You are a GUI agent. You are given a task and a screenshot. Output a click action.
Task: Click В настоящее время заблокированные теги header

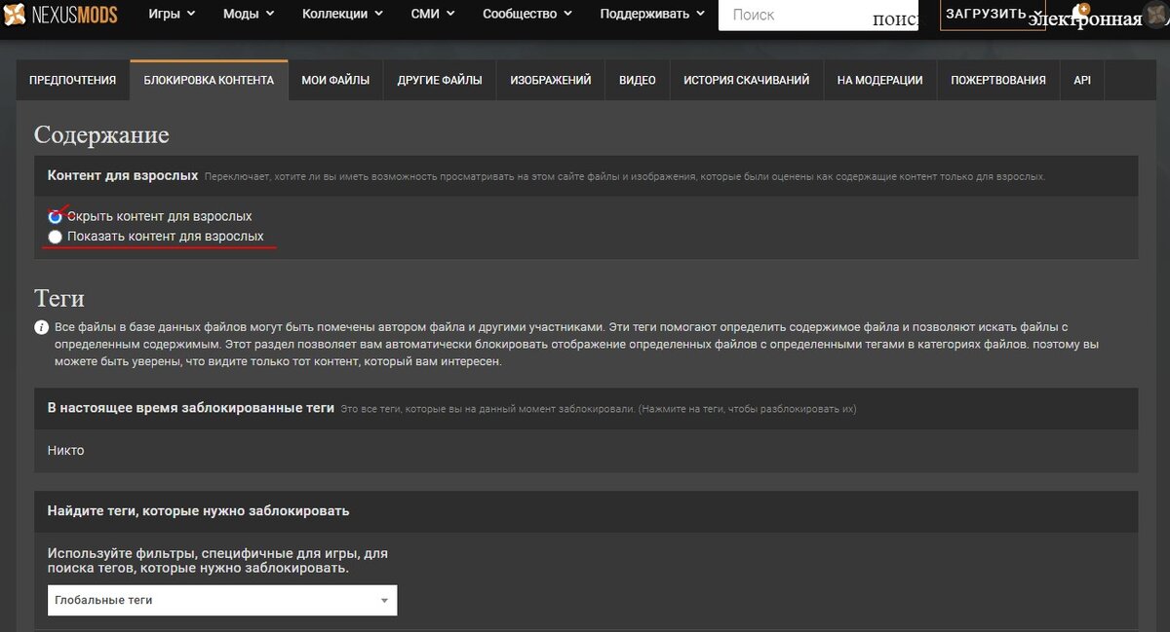pyautogui.click(x=191, y=408)
